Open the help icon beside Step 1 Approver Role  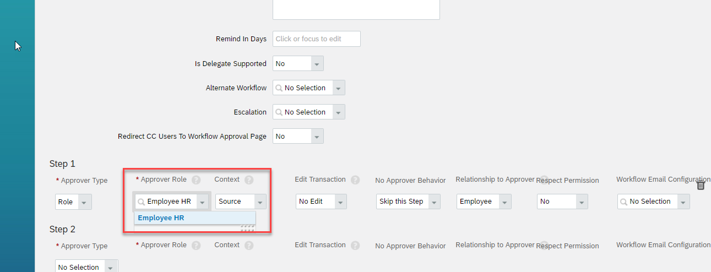click(196, 180)
